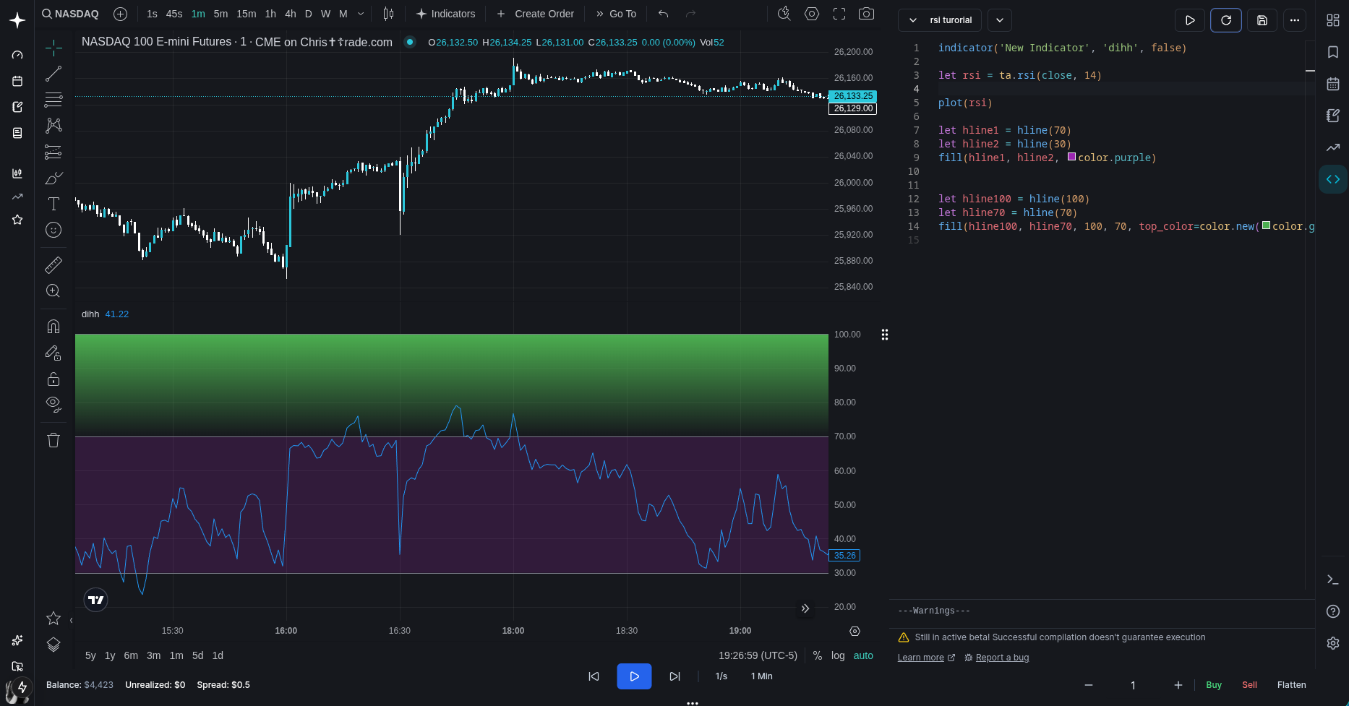
Task: Select the 5d date range
Action: click(x=197, y=655)
